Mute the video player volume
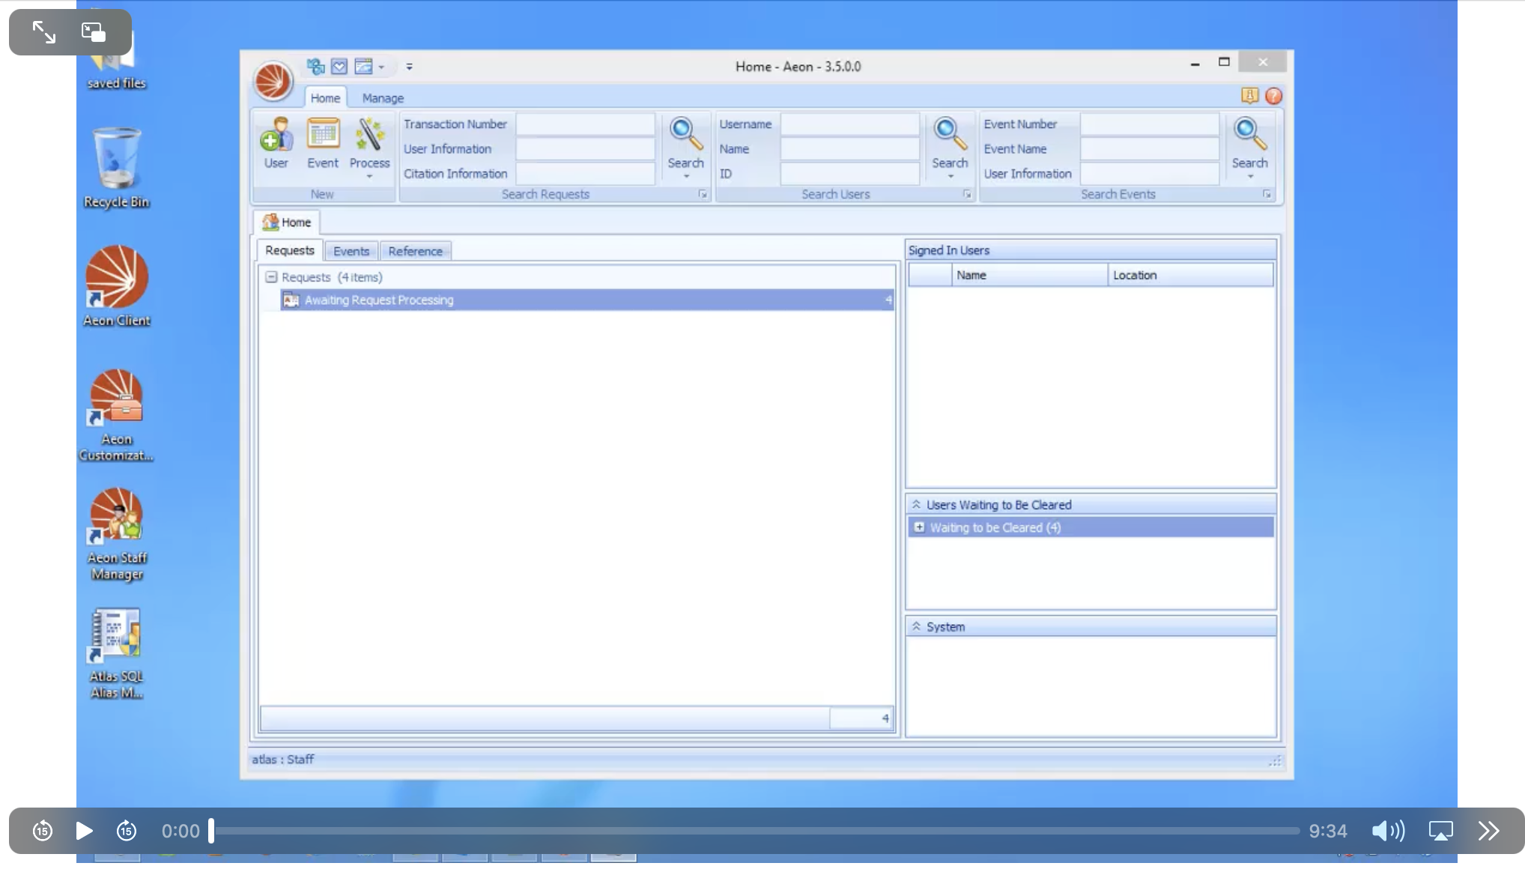Image resolution: width=1525 pixels, height=869 pixels. click(x=1387, y=831)
